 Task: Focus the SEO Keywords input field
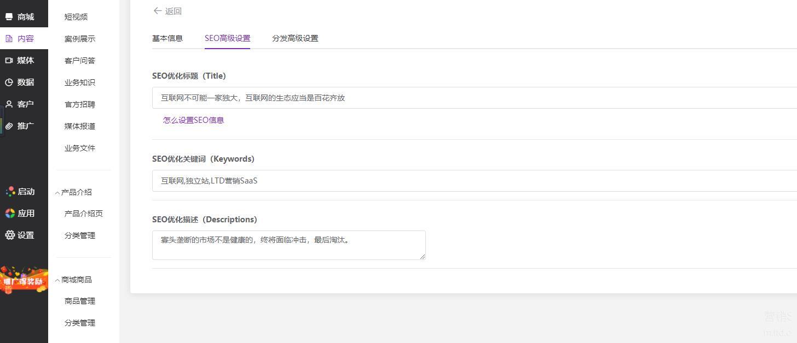(x=474, y=181)
